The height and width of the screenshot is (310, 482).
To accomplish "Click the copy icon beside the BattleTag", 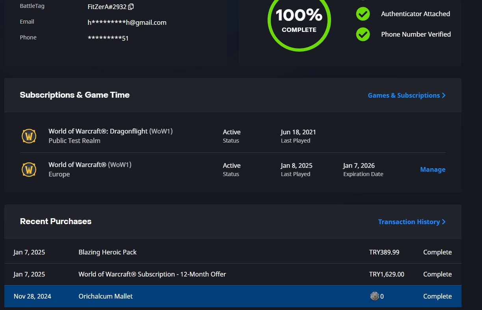I will pyautogui.click(x=131, y=7).
